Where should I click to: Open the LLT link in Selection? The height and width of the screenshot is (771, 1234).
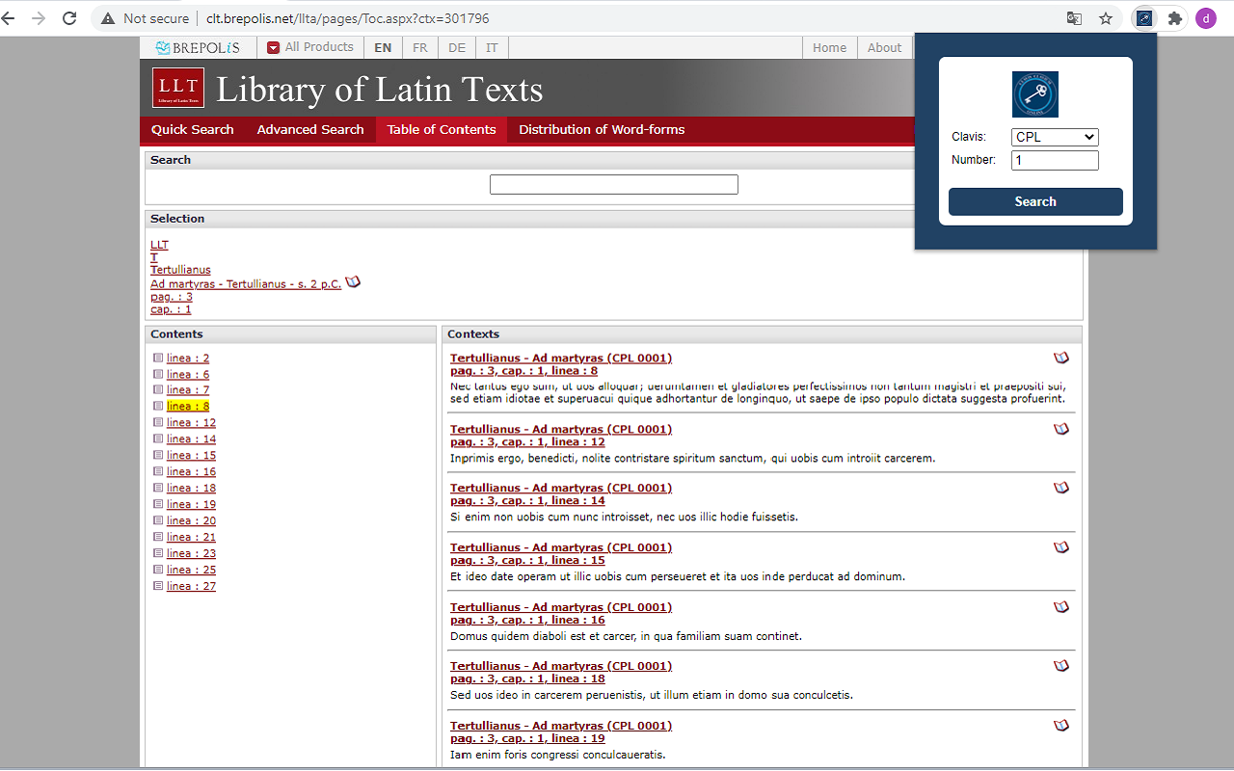[x=159, y=245]
